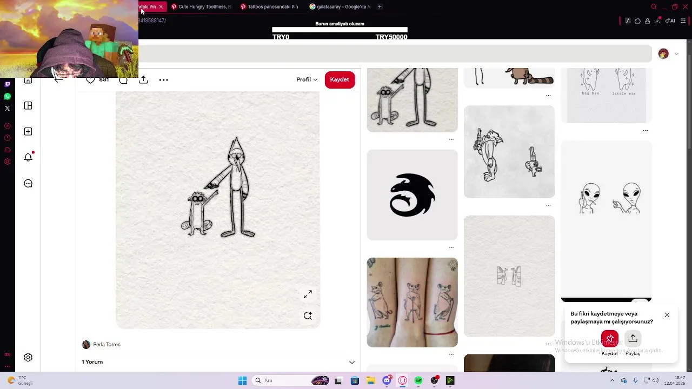Image resolution: width=692 pixels, height=389 pixels.
Task: Open options under the black dragon pin
Action: [x=451, y=247]
